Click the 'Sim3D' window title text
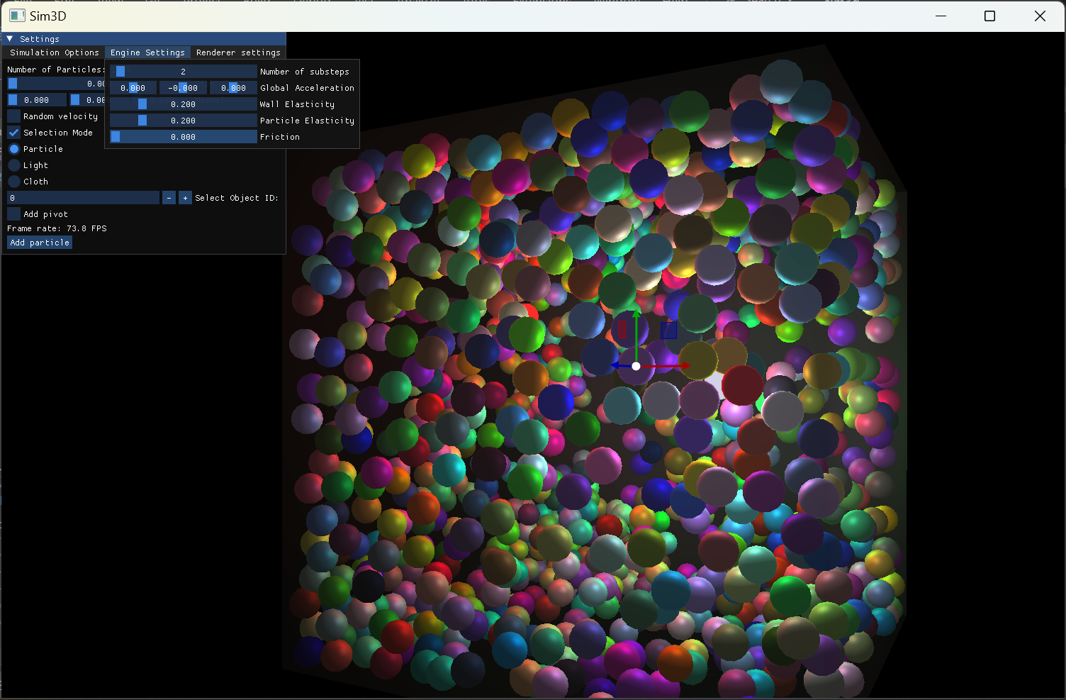This screenshot has width=1066, height=700. coord(48,16)
